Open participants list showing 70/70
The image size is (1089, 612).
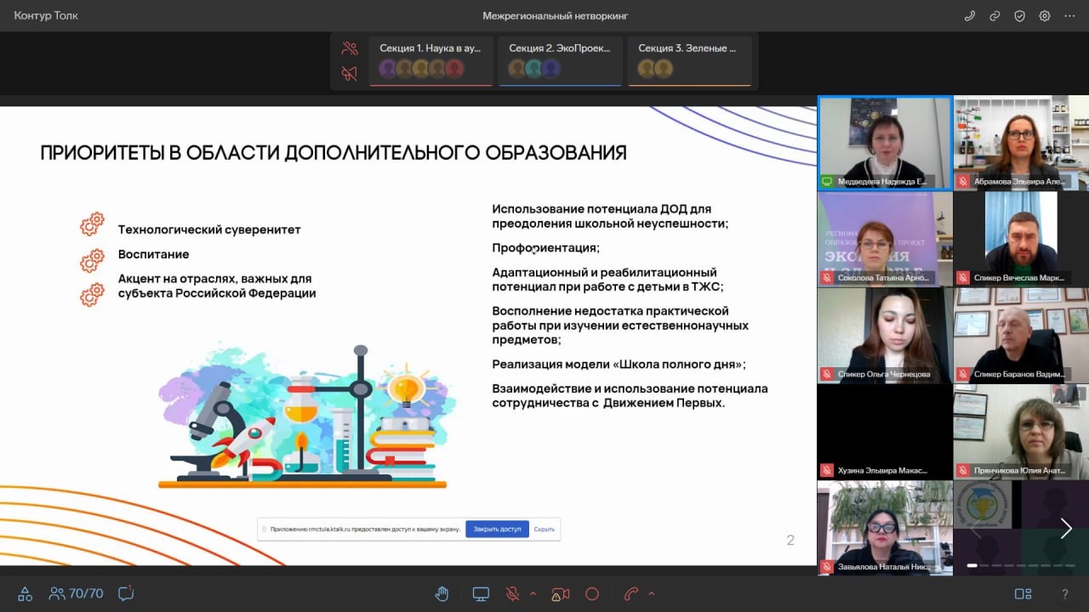tap(76, 593)
